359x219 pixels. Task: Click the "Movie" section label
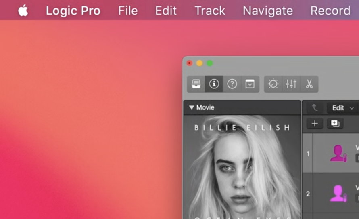(x=205, y=107)
